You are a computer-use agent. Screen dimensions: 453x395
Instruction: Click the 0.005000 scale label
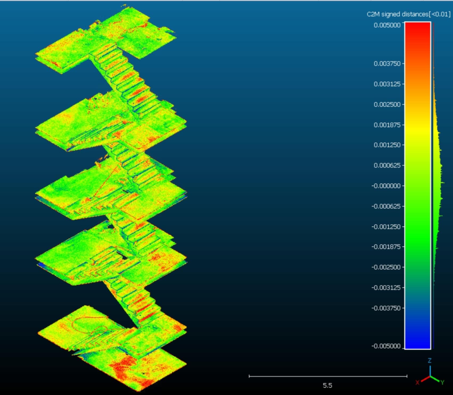click(387, 25)
